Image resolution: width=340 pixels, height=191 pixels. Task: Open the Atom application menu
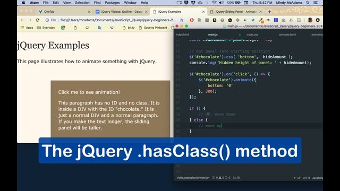pyautogui.click(x=34, y=3)
